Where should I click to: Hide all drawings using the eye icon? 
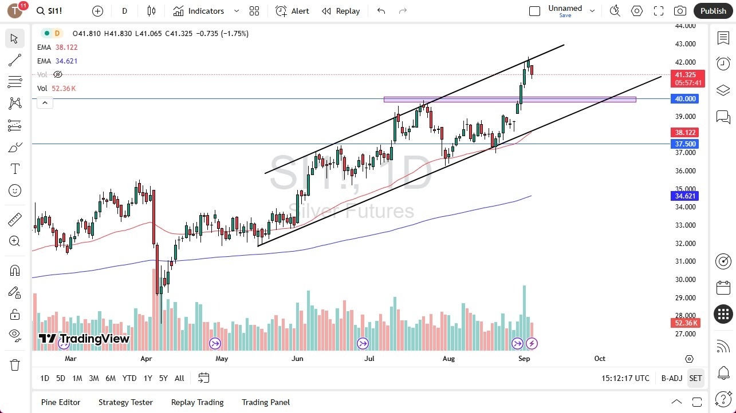pyautogui.click(x=15, y=335)
